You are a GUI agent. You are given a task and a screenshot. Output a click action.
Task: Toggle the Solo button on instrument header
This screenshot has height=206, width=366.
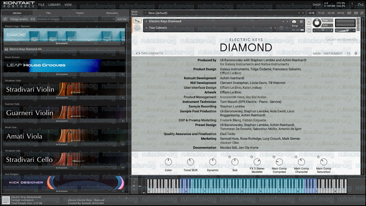[x=309, y=22]
